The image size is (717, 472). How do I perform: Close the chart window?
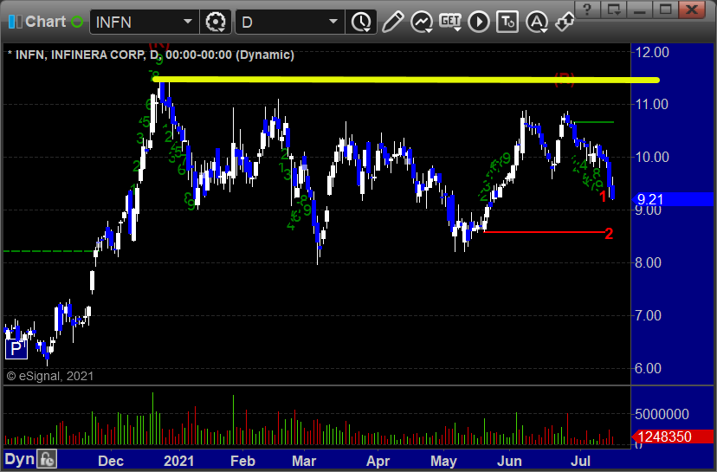coord(692,10)
